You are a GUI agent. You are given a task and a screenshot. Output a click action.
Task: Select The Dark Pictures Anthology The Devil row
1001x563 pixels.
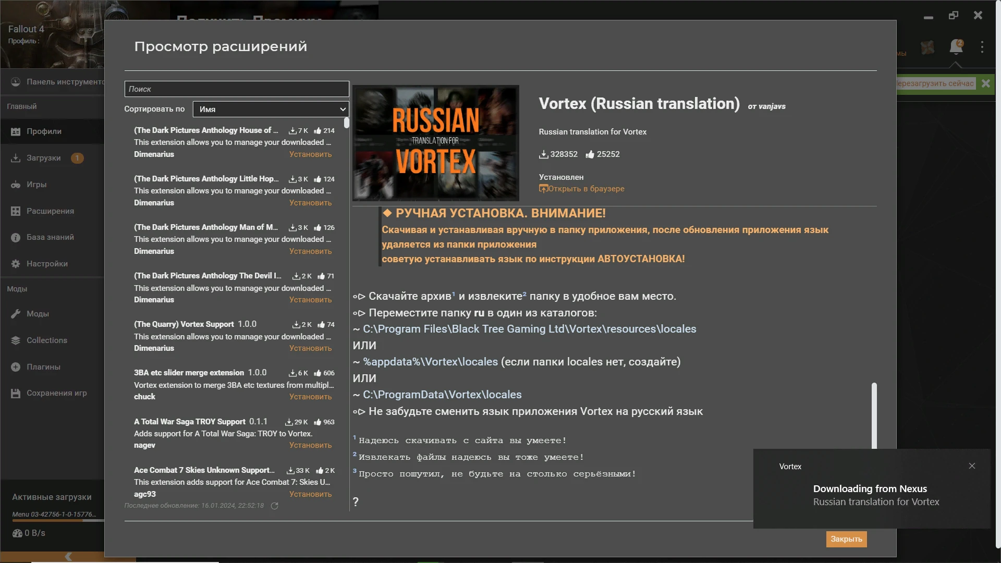click(234, 288)
